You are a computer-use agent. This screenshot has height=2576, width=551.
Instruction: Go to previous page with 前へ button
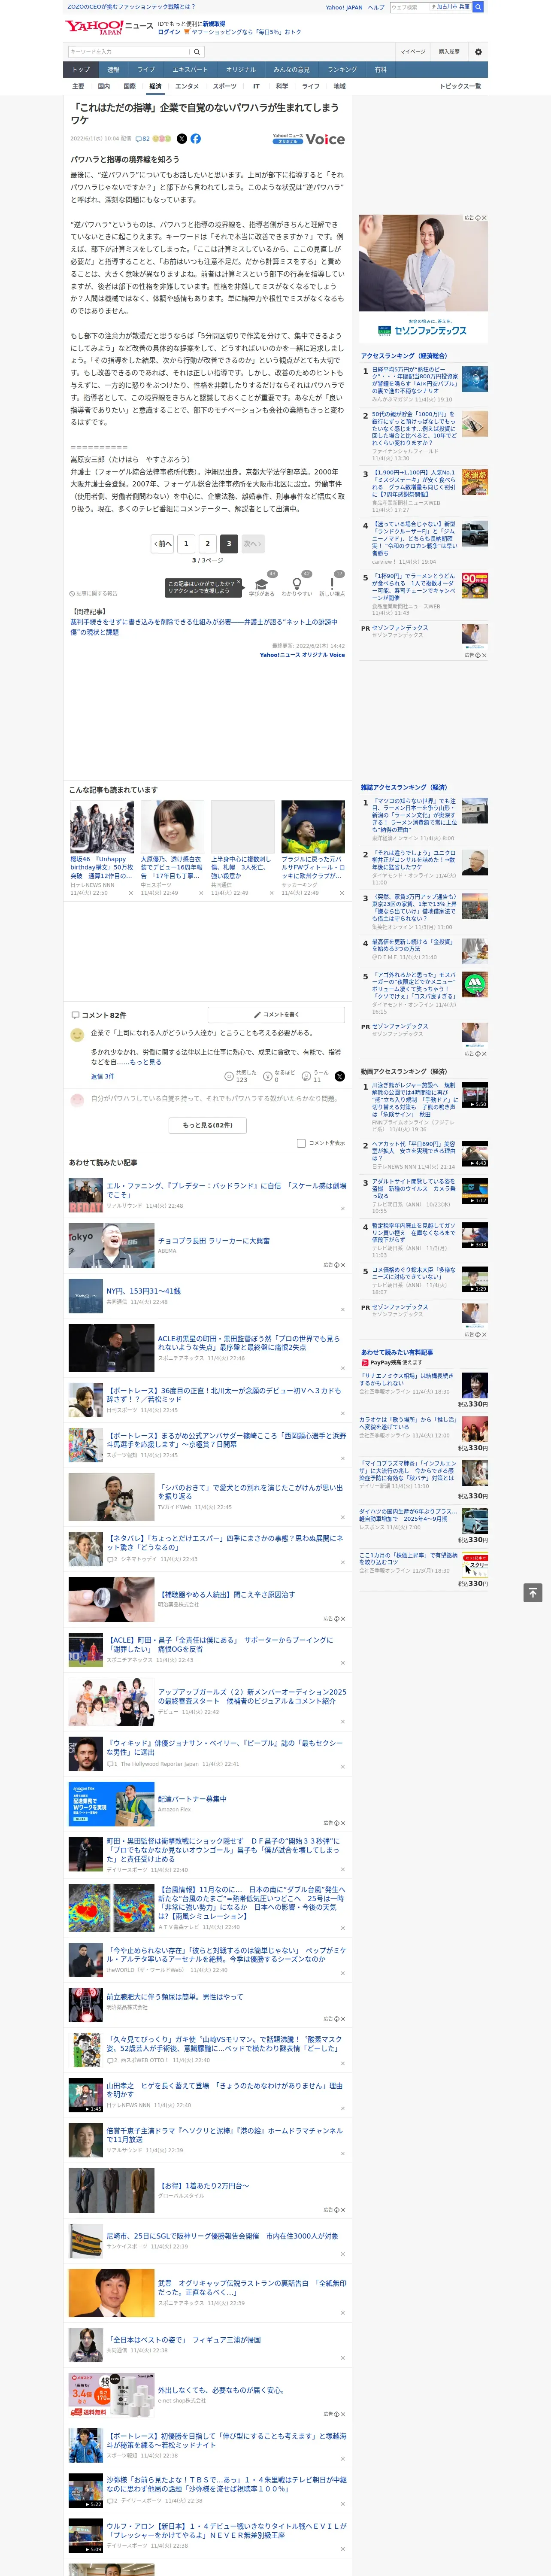[x=162, y=543]
